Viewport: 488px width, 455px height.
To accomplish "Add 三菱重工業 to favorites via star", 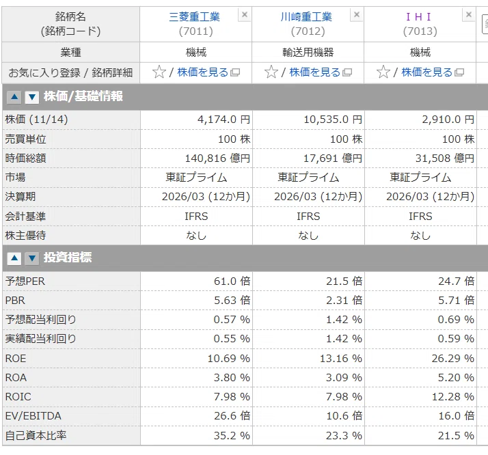I will click(x=159, y=72).
